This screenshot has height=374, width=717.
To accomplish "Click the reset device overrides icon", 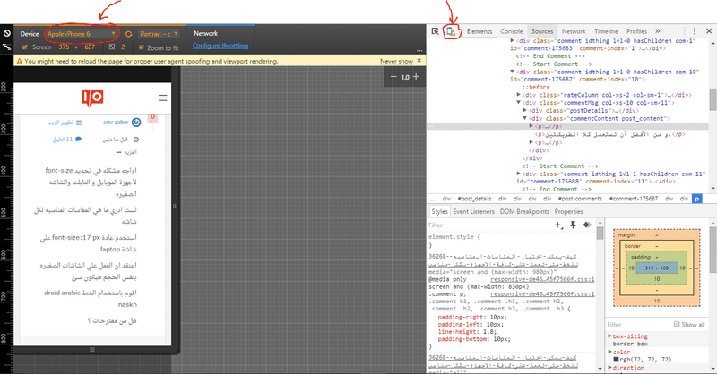I will pyautogui.click(x=6, y=33).
